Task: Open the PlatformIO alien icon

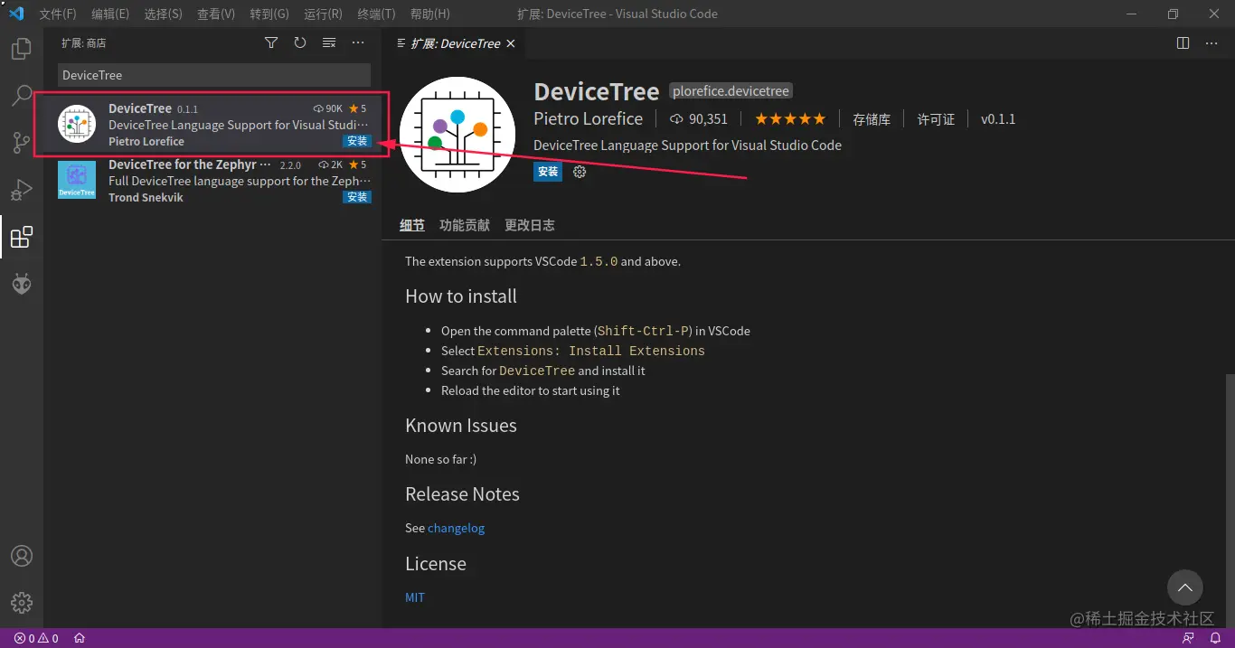Action: tap(22, 284)
